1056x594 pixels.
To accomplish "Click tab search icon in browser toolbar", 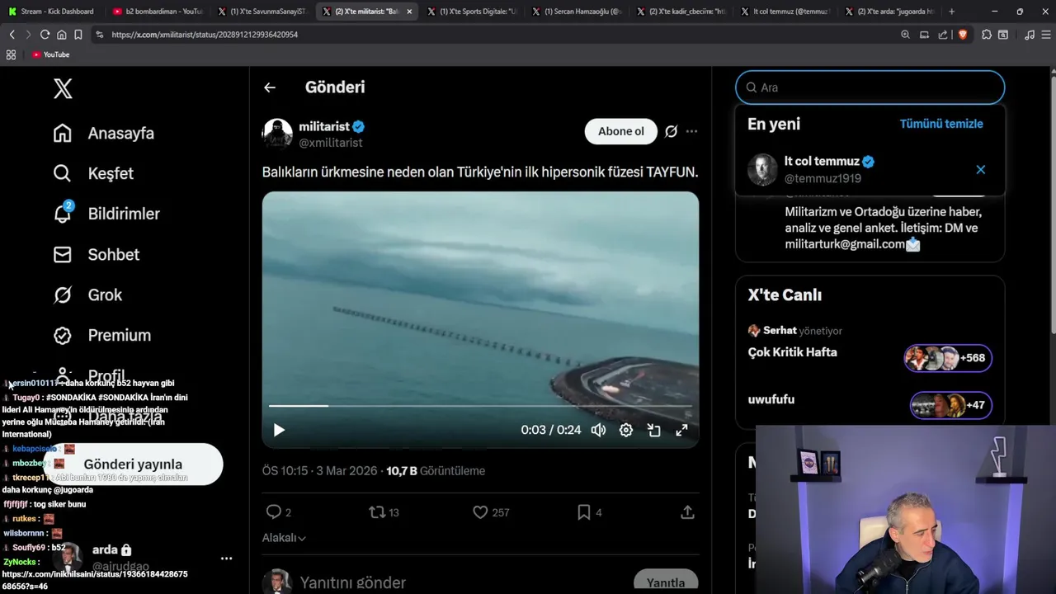I will point(1003,35).
